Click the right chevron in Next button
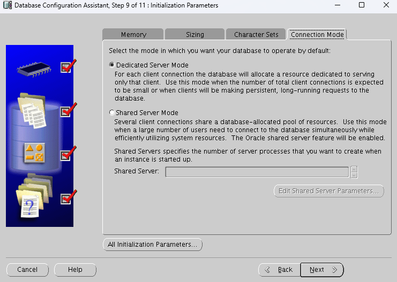The height and width of the screenshot is (282, 397). click(x=334, y=270)
